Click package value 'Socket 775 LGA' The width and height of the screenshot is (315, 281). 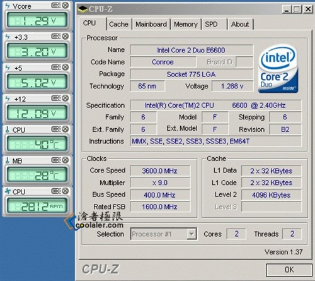click(191, 74)
